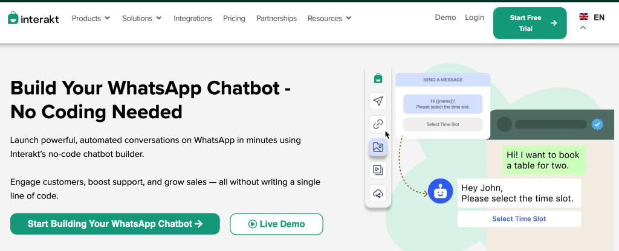Collapse the language selector chevron

(x=583, y=28)
